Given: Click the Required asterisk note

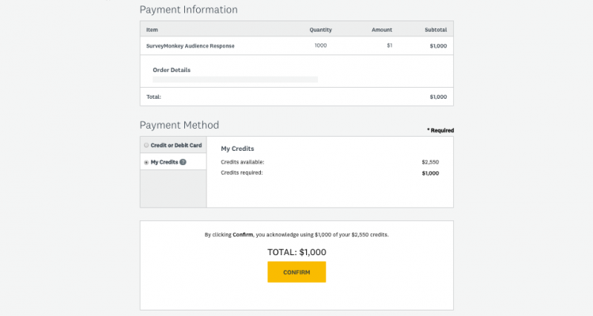Looking at the screenshot, I should [x=440, y=130].
